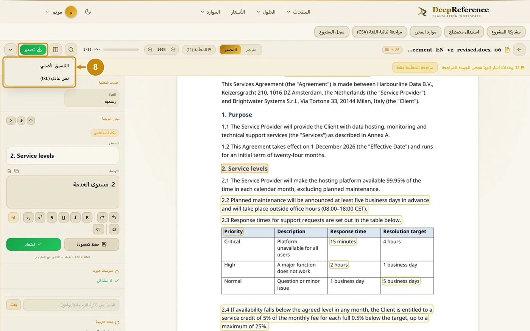Screen dimensions: 530x331
Task: Open the النبرة tone selector set to رسمية
Action: (x=92, y=98)
